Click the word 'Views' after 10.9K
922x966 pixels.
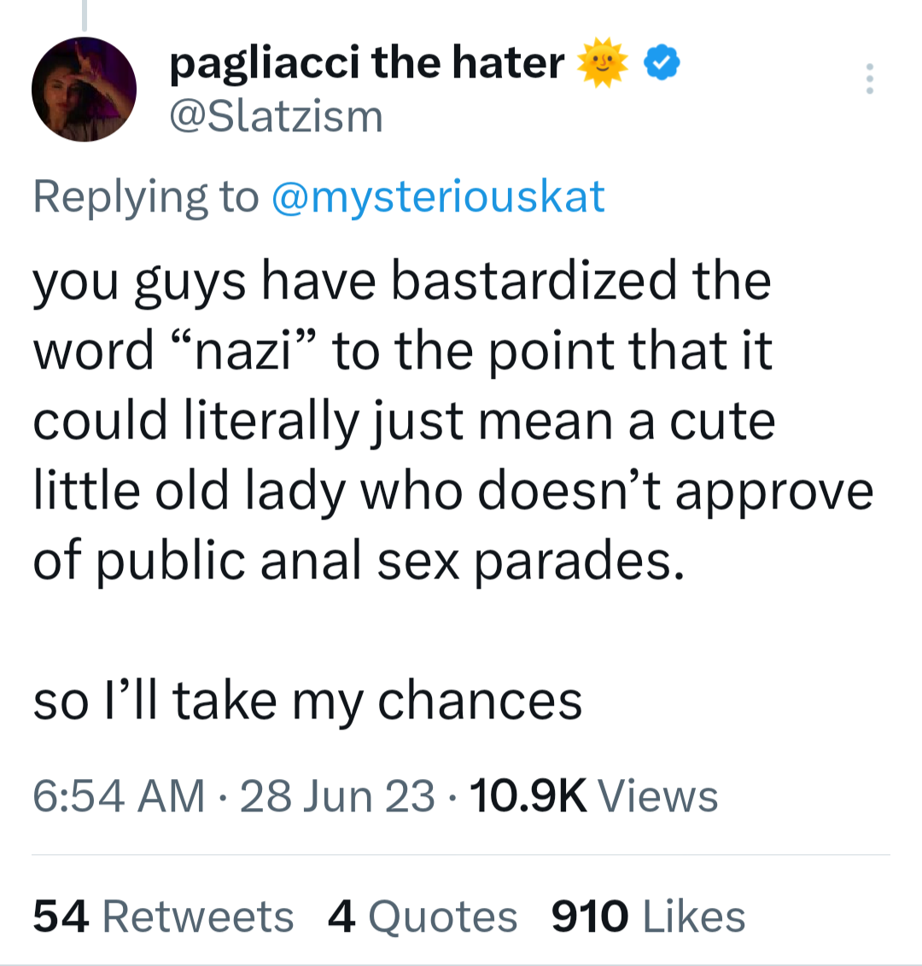[657, 795]
